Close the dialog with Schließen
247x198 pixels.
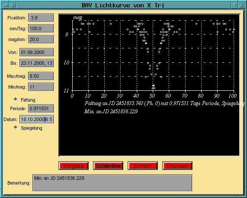108,166
